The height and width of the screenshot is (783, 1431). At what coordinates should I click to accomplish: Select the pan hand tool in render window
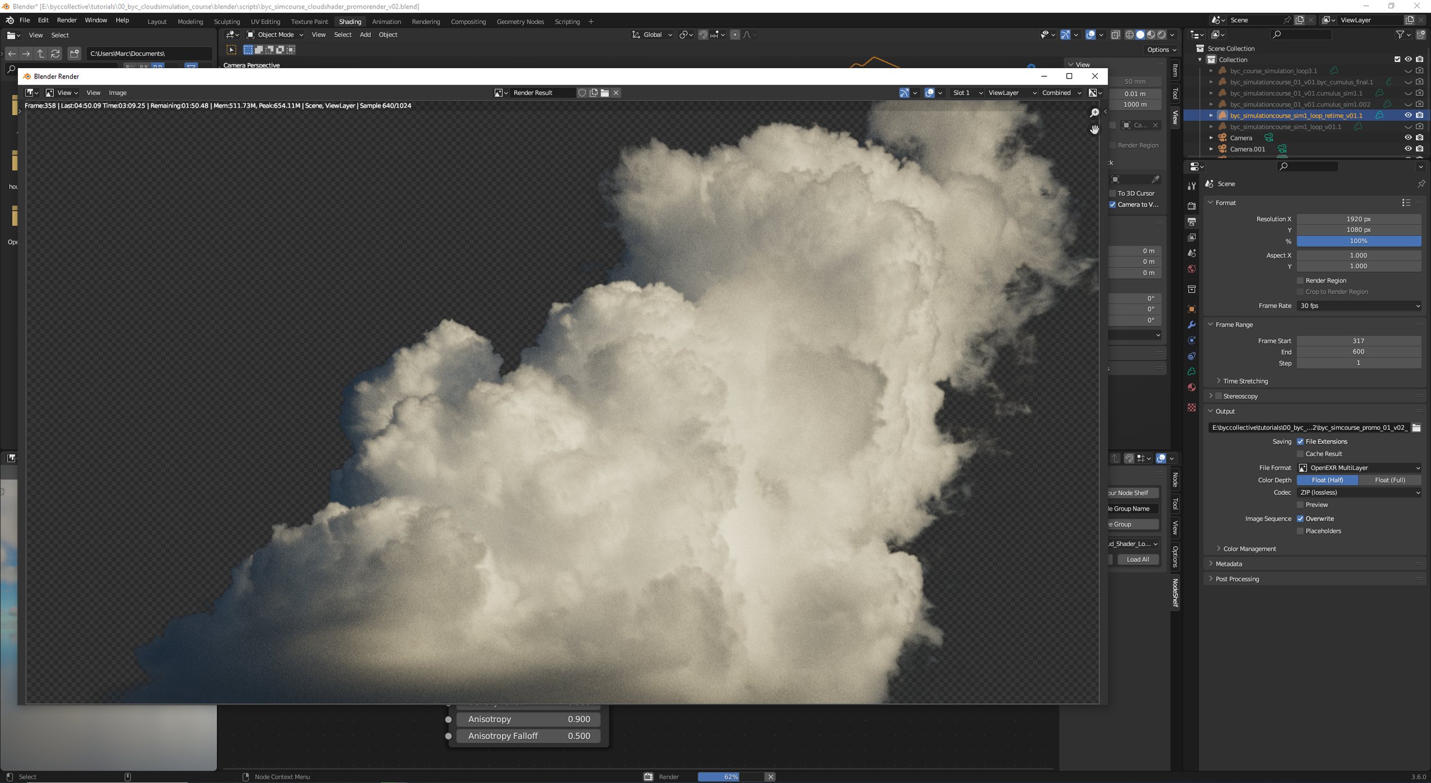click(1094, 130)
